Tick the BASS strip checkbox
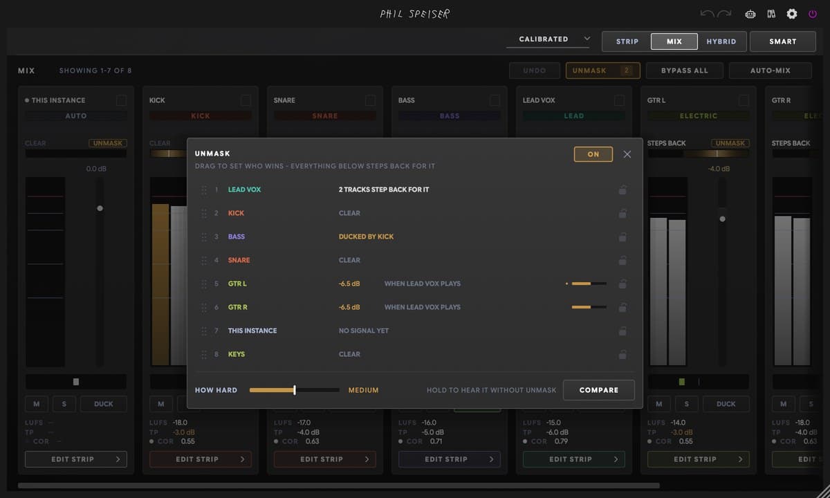Image resolution: width=830 pixels, height=498 pixels. click(x=495, y=100)
